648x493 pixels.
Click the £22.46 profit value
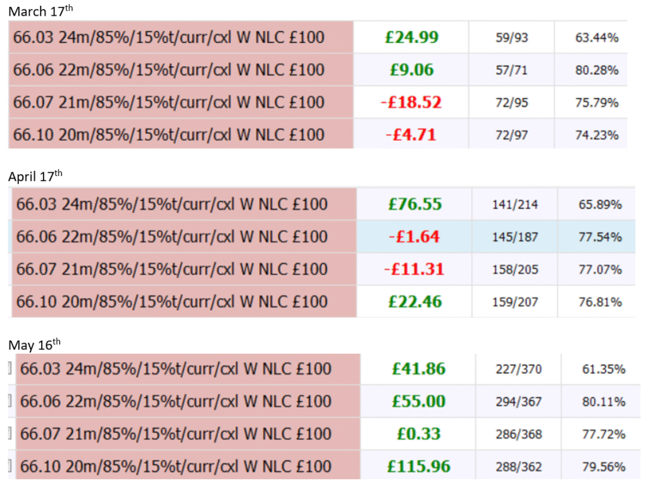pyautogui.click(x=414, y=302)
